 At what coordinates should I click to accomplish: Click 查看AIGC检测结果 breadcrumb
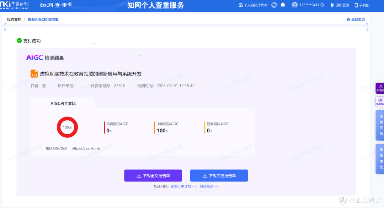tap(43, 20)
